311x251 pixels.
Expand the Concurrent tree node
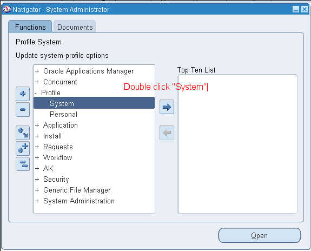coord(37,82)
